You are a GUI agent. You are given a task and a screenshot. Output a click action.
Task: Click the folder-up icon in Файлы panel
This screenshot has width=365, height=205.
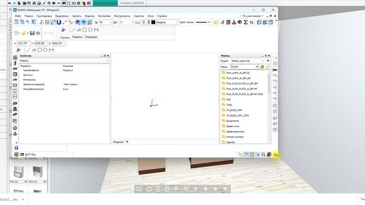tap(262, 67)
